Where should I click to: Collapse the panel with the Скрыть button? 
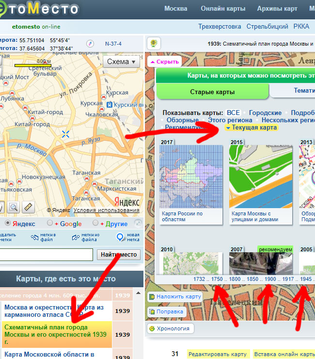[x=164, y=62]
